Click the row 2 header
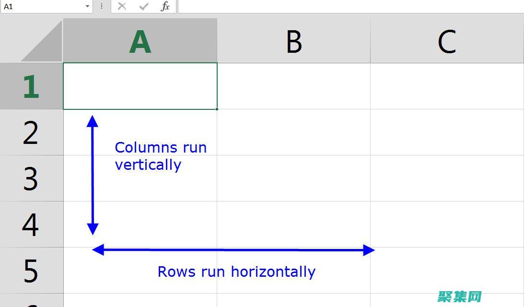524x307 pixels. pyautogui.click(x=31, y=132)
